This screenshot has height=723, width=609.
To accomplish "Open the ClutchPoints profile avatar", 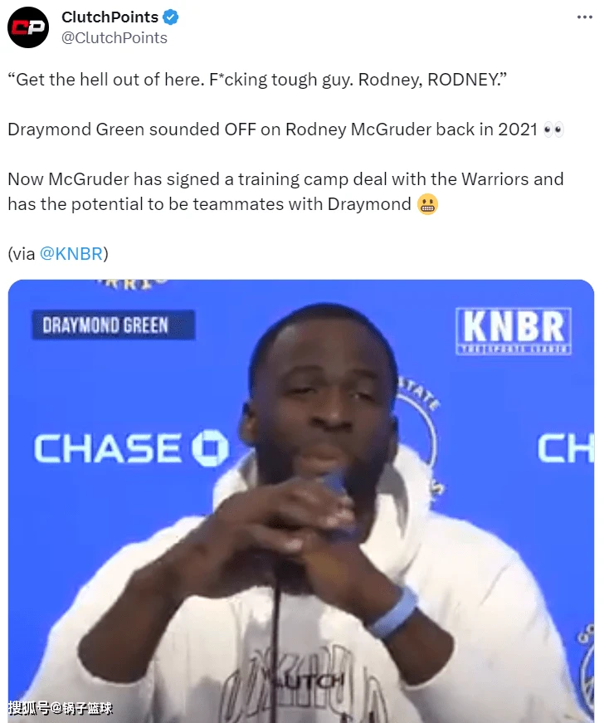I will coord(28,27).
